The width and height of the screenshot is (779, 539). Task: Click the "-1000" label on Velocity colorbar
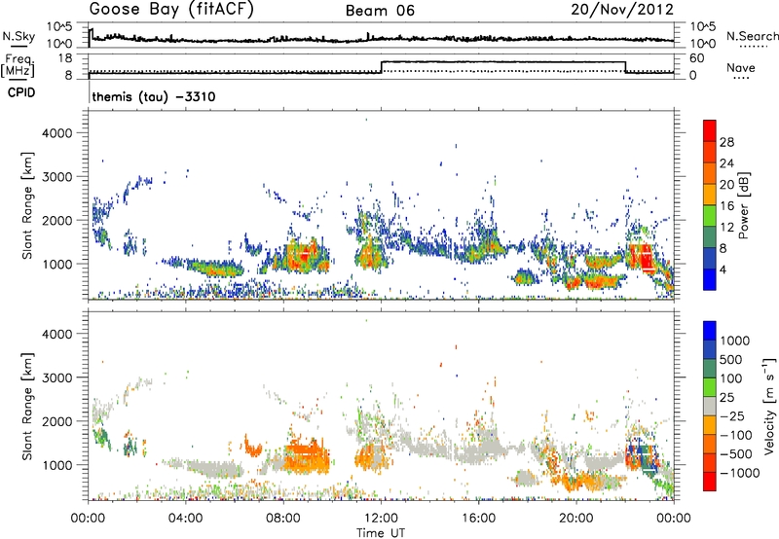tap(739, 473)
